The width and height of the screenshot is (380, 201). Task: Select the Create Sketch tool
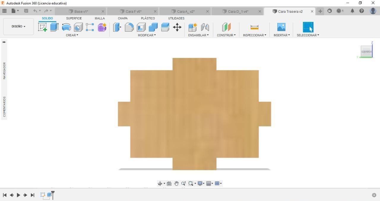43,27
